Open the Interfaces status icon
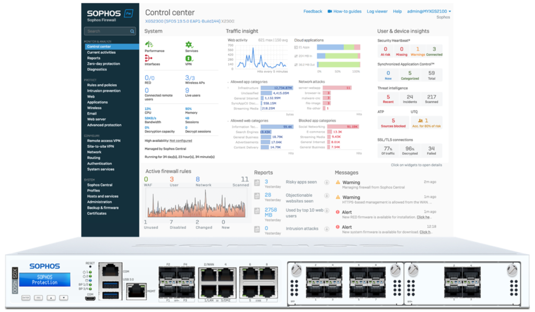Screen dimensions: 535x312 pos(148,58)
